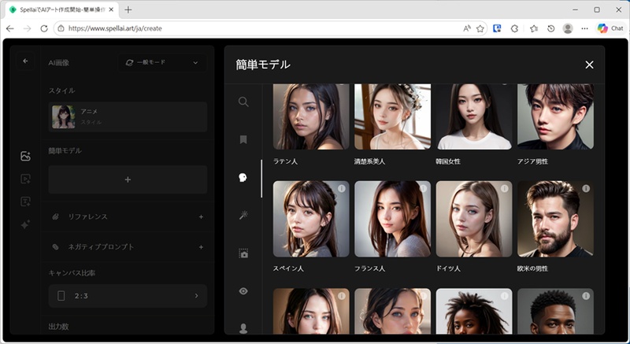The width and height of the screenshot is (630, 344).
Task: Select the magic wand category icon
Action: click(x=243, y=215)
